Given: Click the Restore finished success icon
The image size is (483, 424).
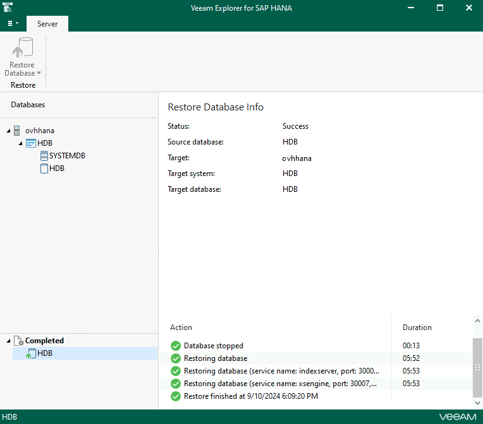Looking at the screenshot, I should (x=175, y=396).
